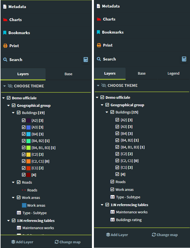This screenshot has height=248, width=190.
Task: Select Layers tab in left panel
Action: [23, 74]
